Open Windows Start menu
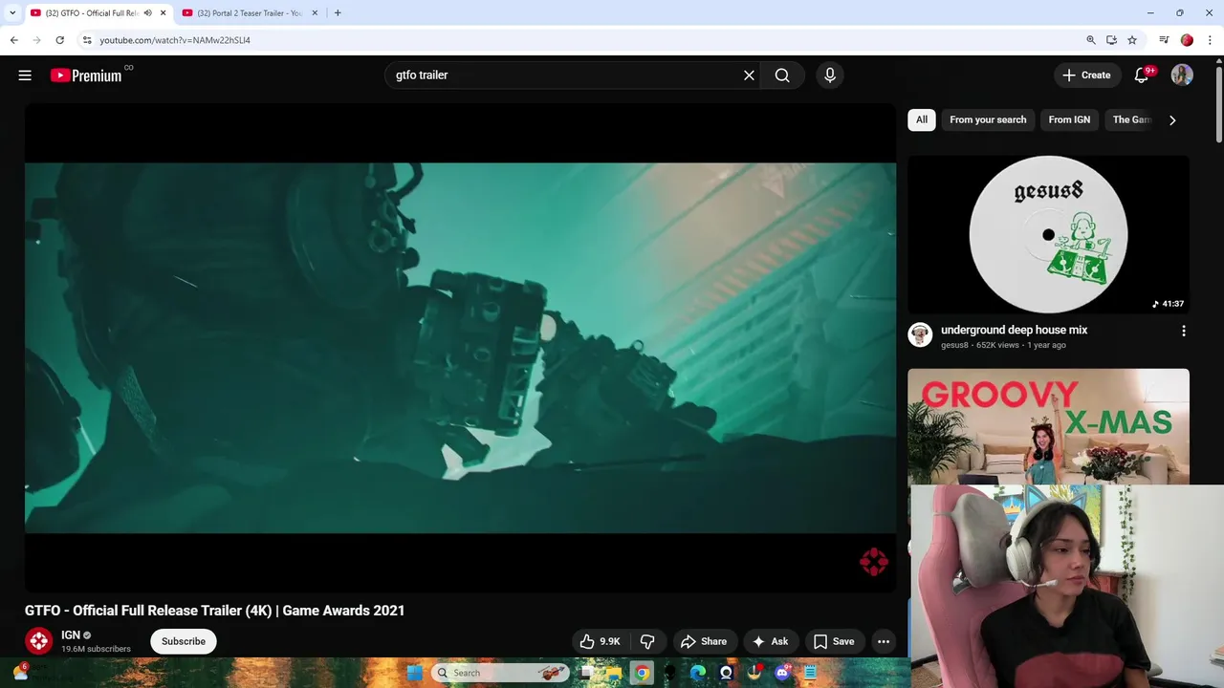 [414, 673]
